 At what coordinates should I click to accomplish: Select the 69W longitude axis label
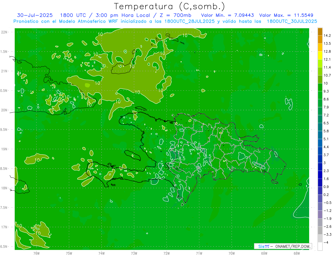(264, 253)
